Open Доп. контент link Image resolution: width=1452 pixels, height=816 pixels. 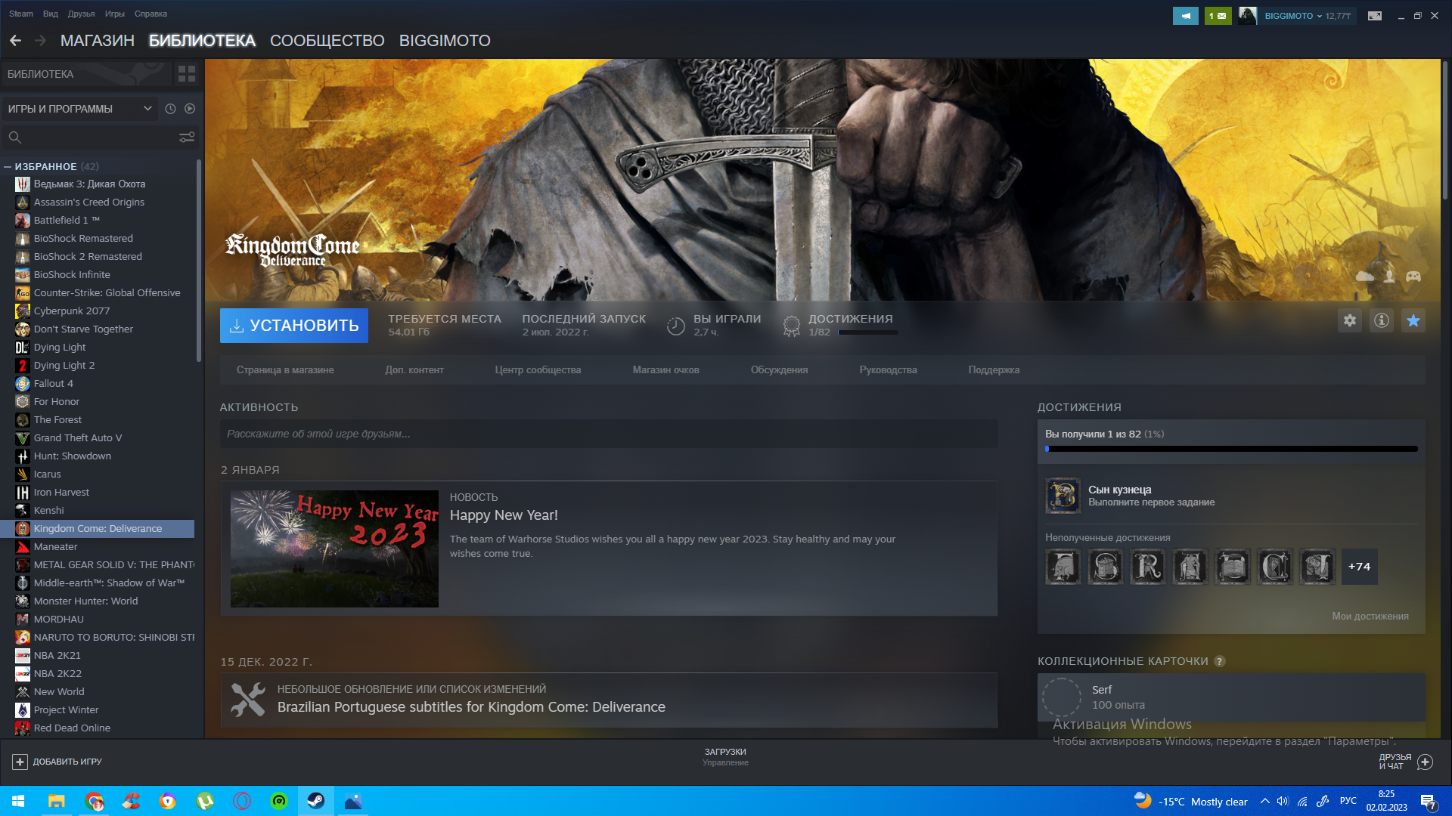coord(414,370)
